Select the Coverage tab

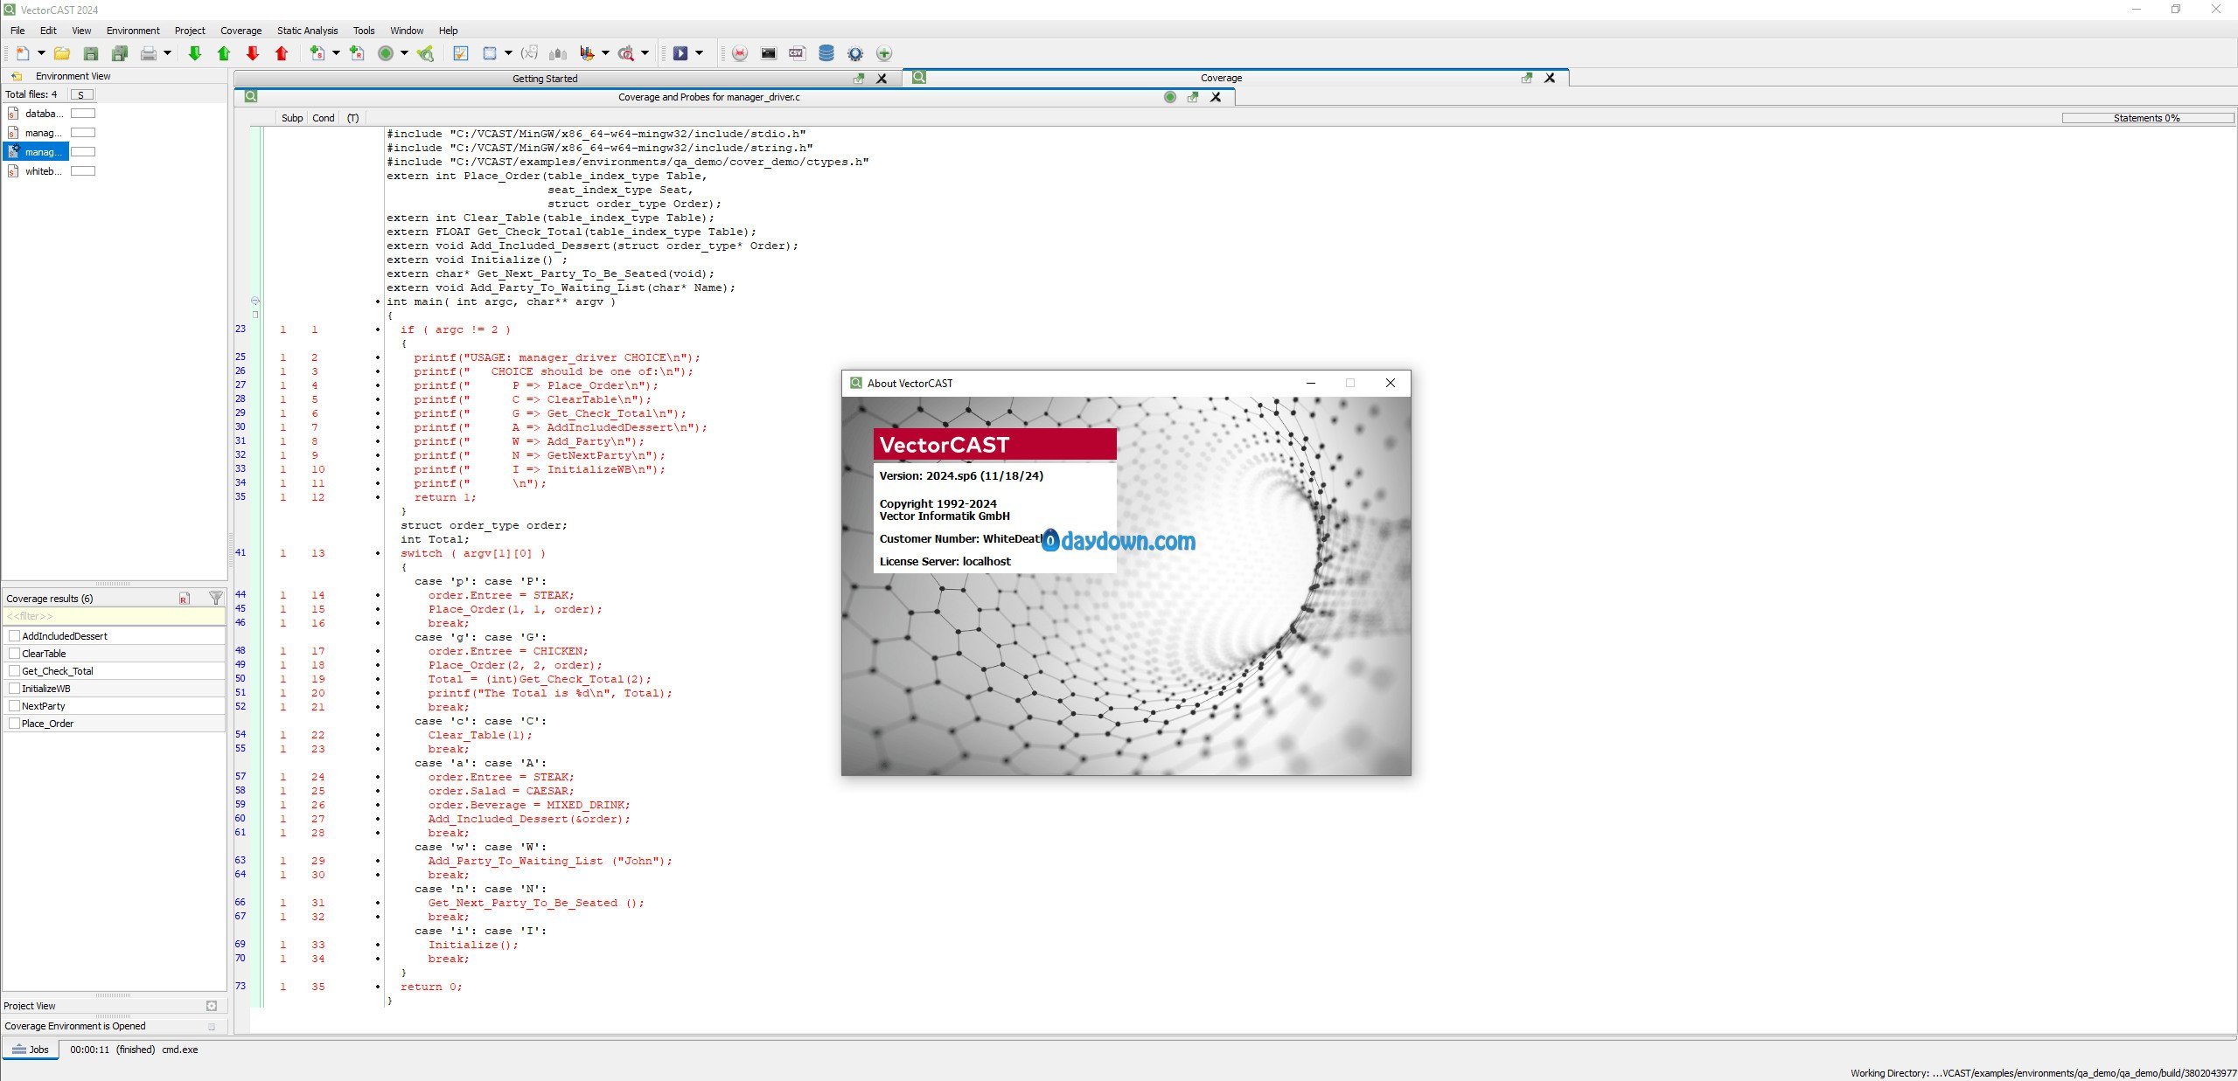[1221, 78]
